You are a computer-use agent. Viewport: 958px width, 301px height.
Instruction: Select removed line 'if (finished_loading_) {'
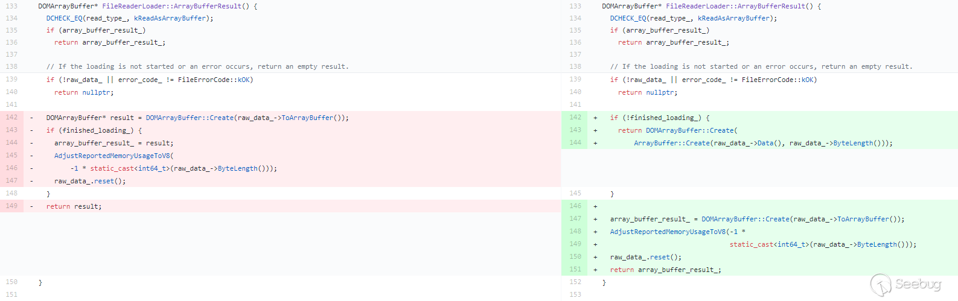tap(94, 130)
